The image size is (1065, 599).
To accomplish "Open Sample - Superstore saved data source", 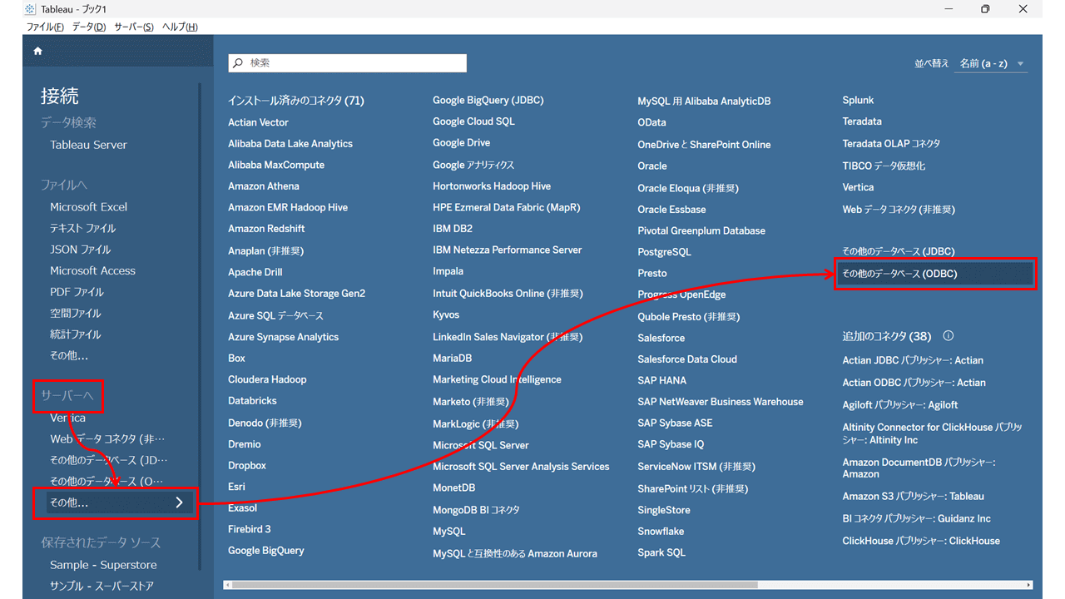I will pos(103,565).
